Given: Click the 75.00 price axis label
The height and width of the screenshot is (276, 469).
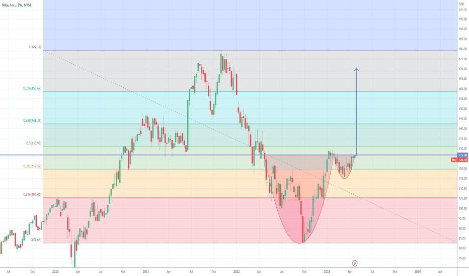Looking at the screenshot, I should click(463, 258).
